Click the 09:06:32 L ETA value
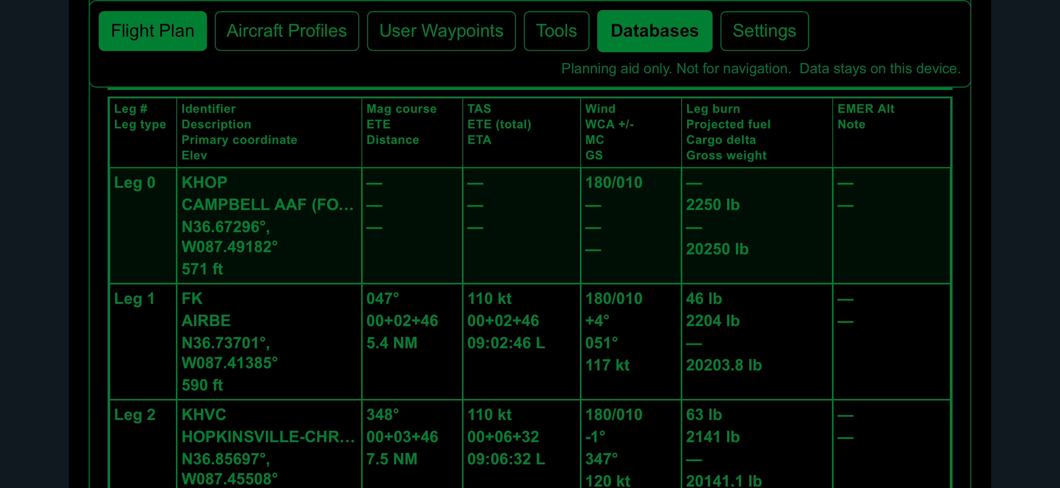This screenshot has height=488, width=1060. point(506,459)
